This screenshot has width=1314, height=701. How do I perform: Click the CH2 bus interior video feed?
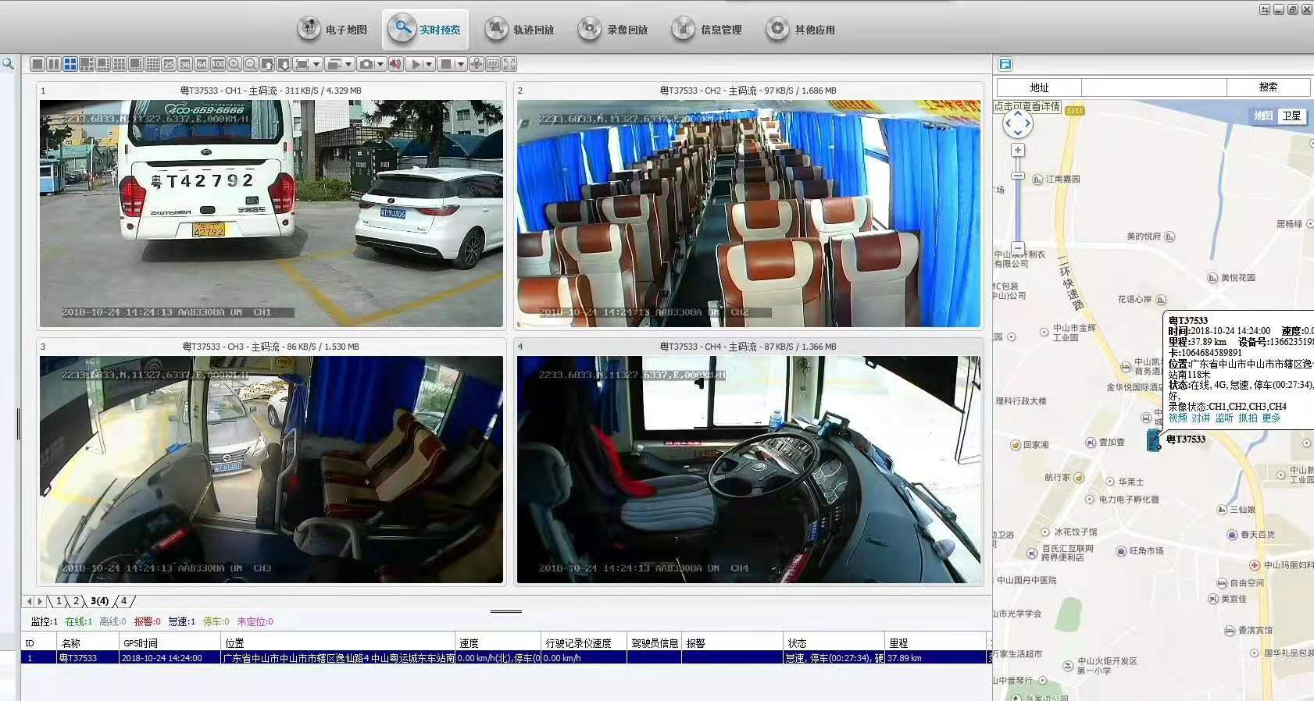(x=748, y=213)
